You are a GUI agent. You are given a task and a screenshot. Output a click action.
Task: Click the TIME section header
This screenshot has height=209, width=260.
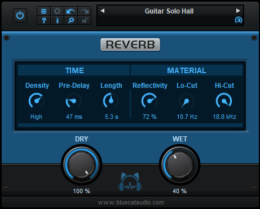pos(74,70)
